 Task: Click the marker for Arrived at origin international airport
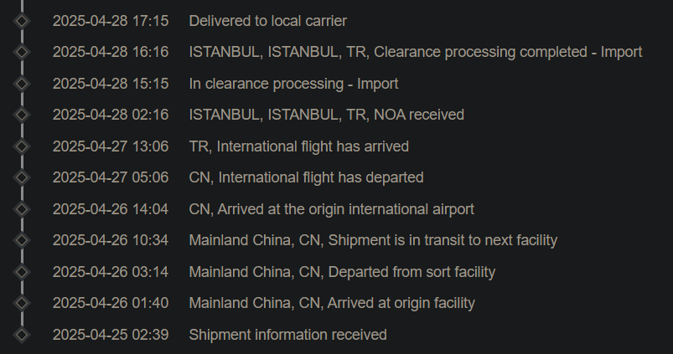[22, 209]
